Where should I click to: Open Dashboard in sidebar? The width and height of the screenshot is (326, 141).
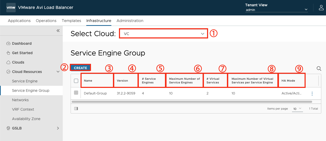click(22, 43)
